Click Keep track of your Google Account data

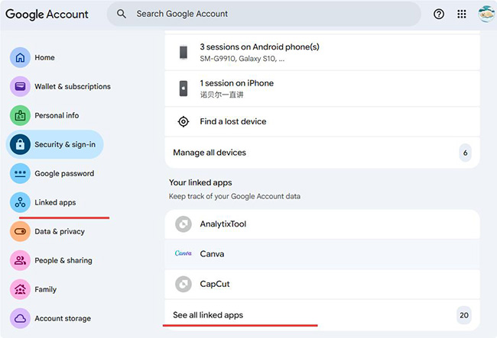(235, 196)
